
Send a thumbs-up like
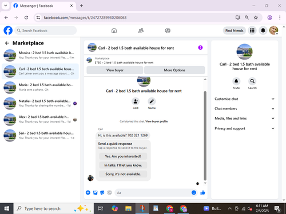coord(202,192)
